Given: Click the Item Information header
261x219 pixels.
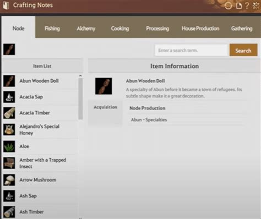Looking at the screenshot, I should (175, 66).
